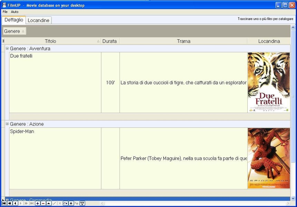The width and height of the screenshot is (297, 207).
Task: Go to the first record in navigator
Action: click(4, 204)
